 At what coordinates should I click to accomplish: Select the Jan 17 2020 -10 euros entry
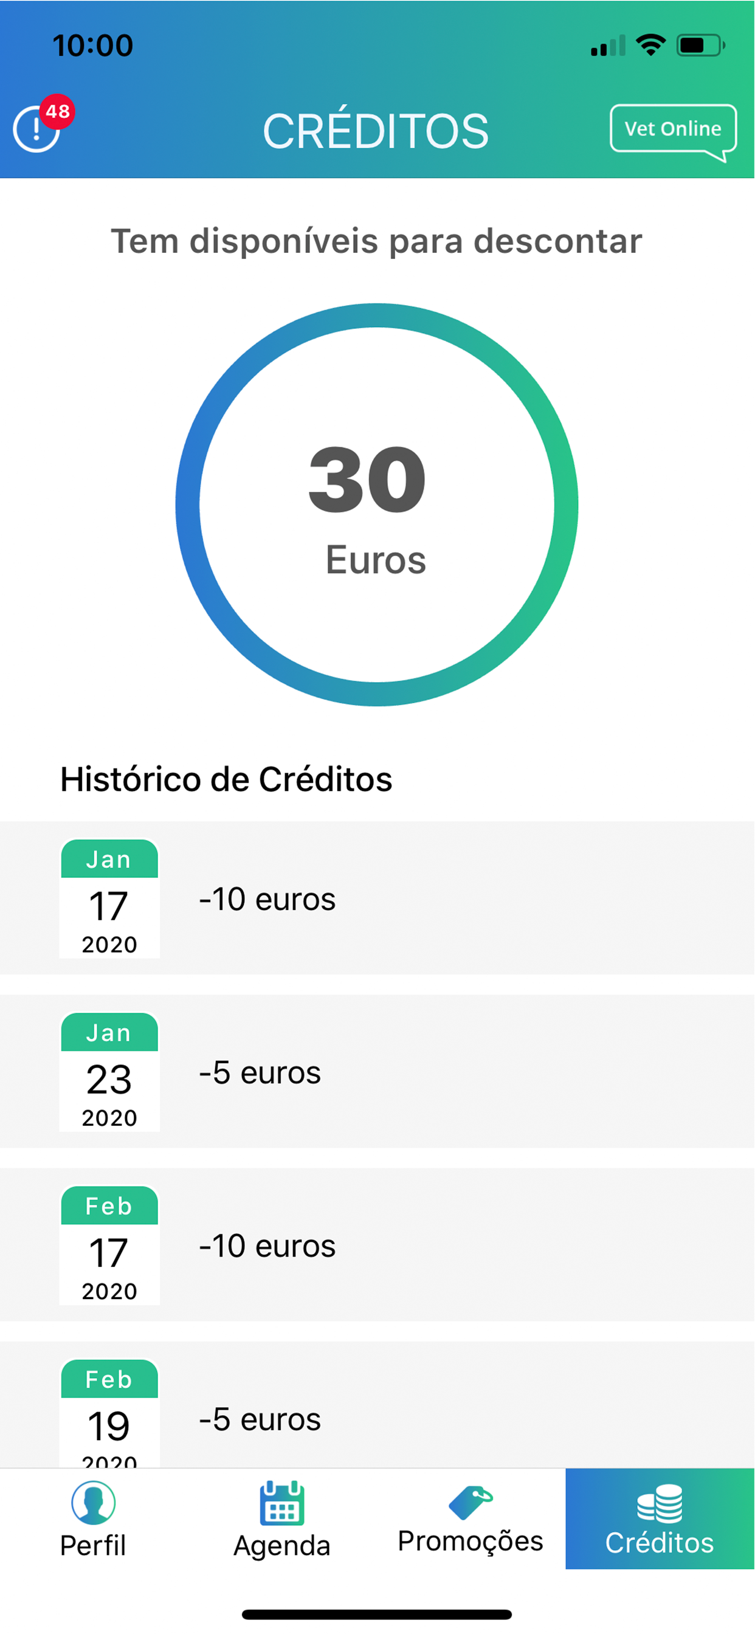coord(377,898)
